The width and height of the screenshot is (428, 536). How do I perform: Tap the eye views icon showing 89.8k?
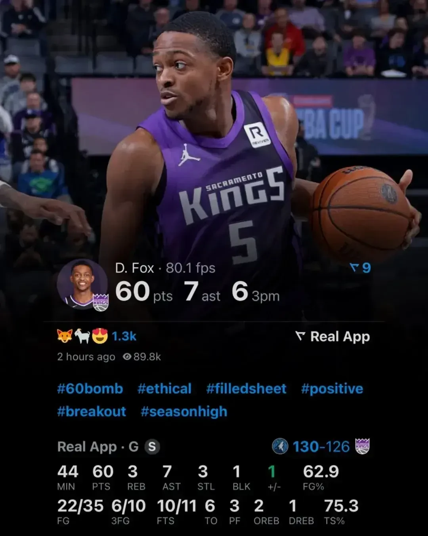coord(127,357)
